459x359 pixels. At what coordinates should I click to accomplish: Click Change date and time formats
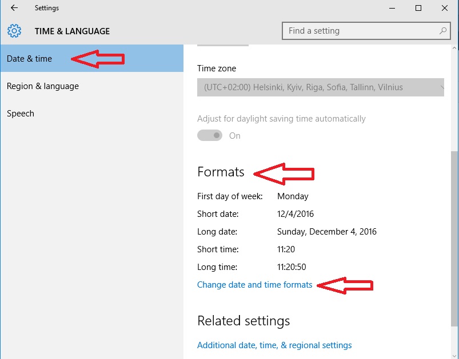pyautogui.click(x=254, y=285)
